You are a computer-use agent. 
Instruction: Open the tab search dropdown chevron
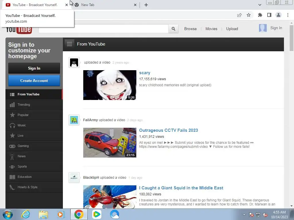260,5
